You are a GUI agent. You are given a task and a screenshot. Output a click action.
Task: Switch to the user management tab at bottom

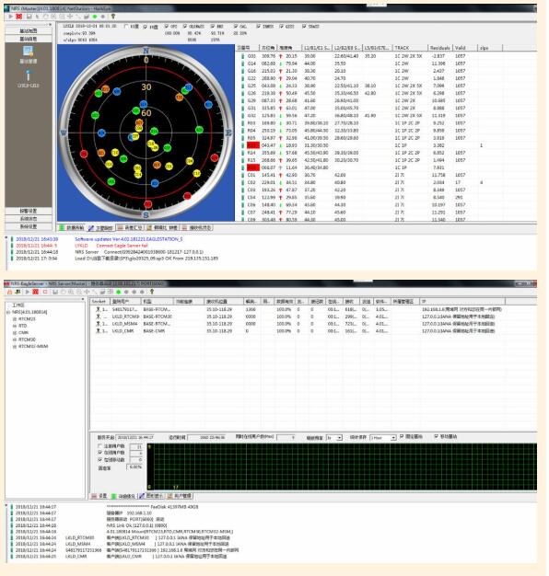pyautogui.click(x=180, y=496)
